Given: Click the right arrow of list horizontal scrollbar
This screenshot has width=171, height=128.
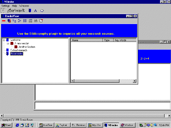Looking at the screenshot, I should (135, 81).
